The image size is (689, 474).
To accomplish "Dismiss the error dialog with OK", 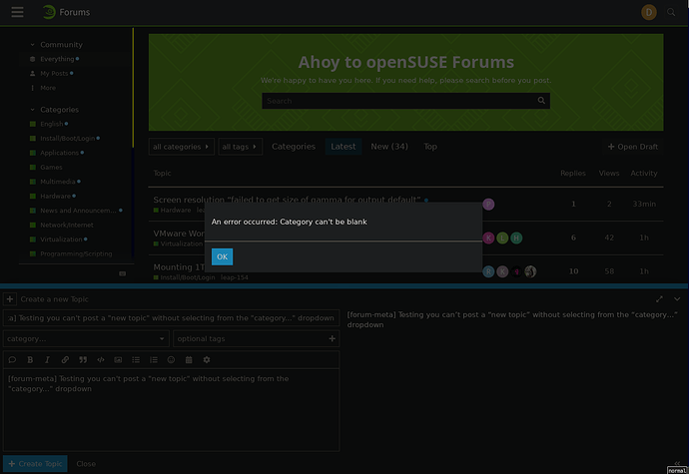I will click(x=222, y=256).
